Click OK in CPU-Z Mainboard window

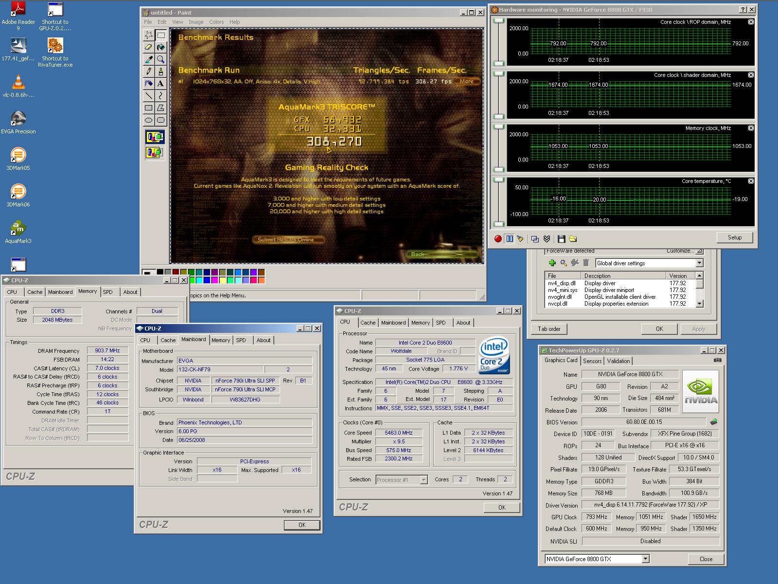(302, 525)
